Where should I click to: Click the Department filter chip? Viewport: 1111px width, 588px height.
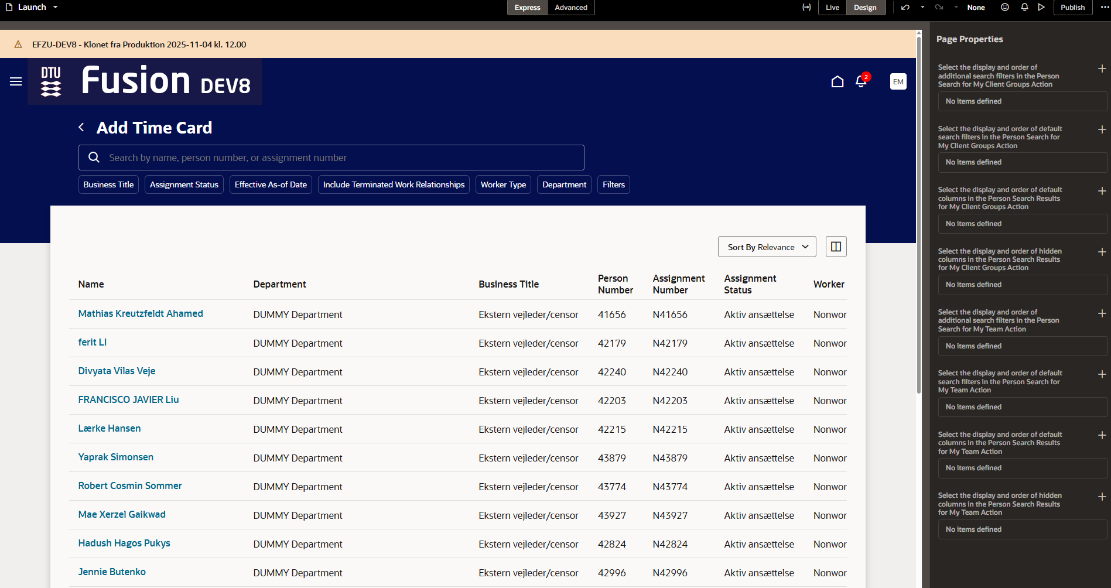564,184
